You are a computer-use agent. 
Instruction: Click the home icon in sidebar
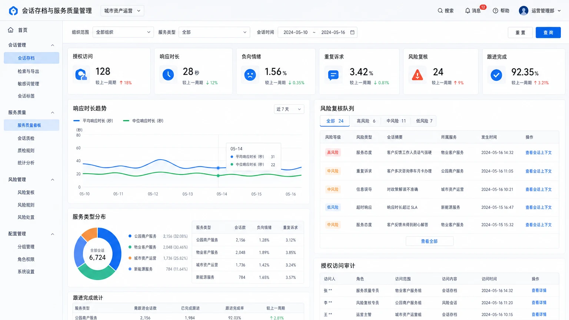tap(11, 30)
